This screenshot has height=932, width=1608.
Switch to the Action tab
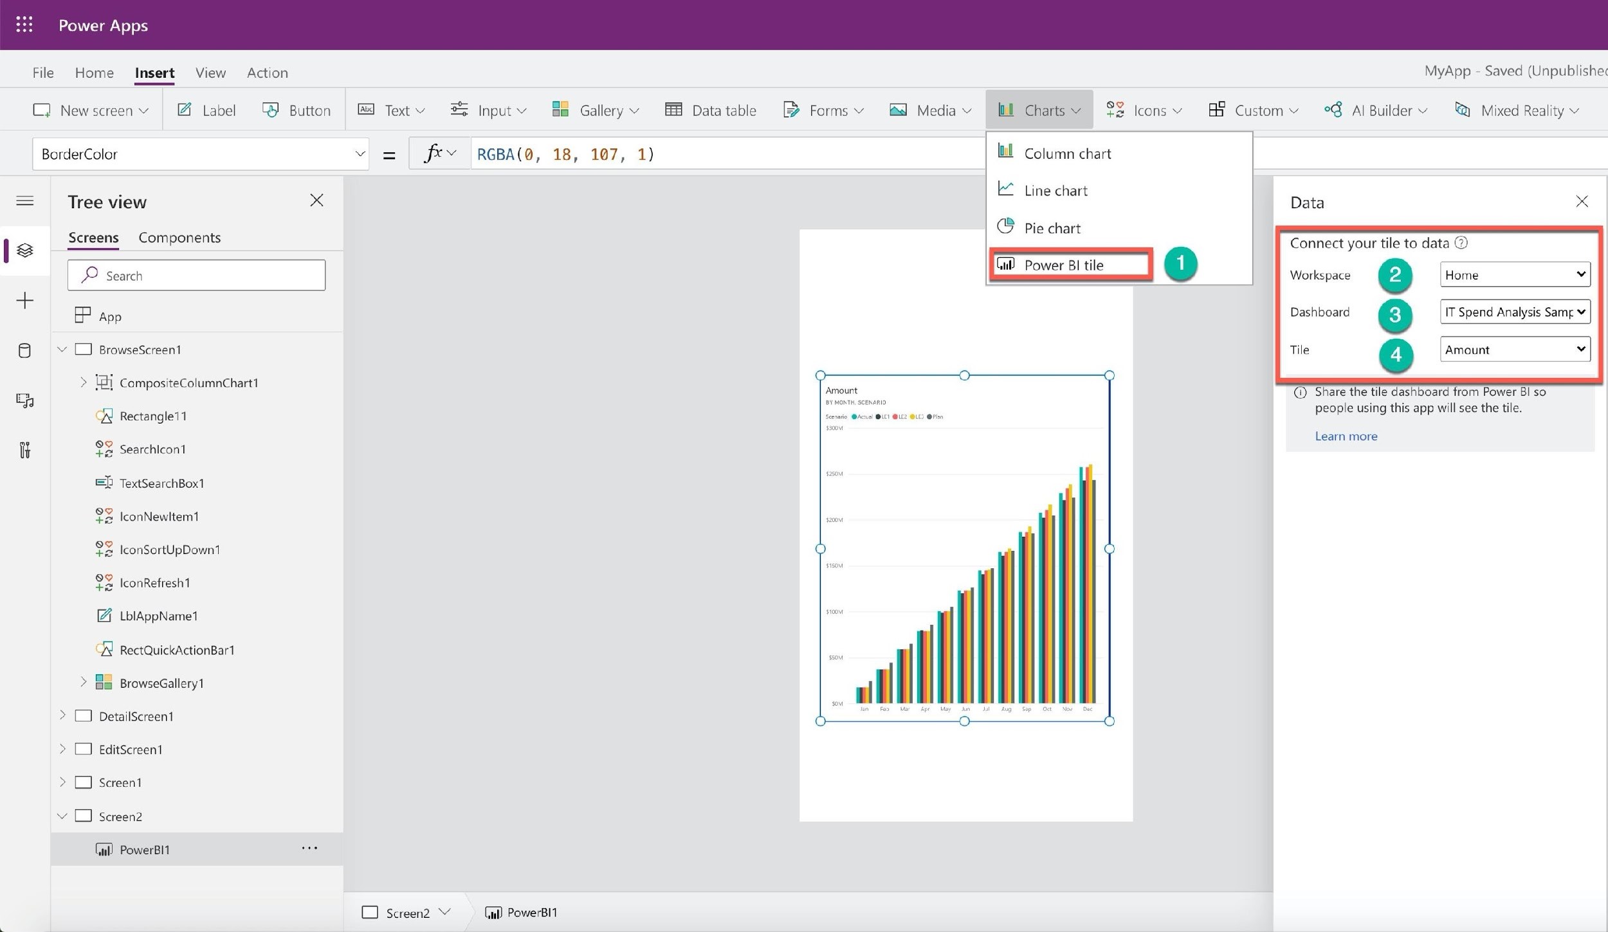(x=268, y=73)
